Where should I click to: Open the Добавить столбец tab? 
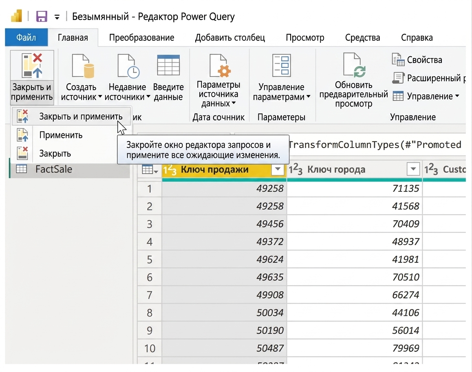(x=230, y=38)
